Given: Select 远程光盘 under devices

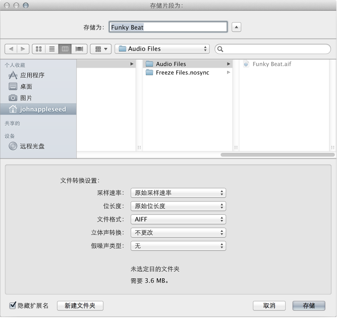Looking at the screenshot, I should coord(38,146).
